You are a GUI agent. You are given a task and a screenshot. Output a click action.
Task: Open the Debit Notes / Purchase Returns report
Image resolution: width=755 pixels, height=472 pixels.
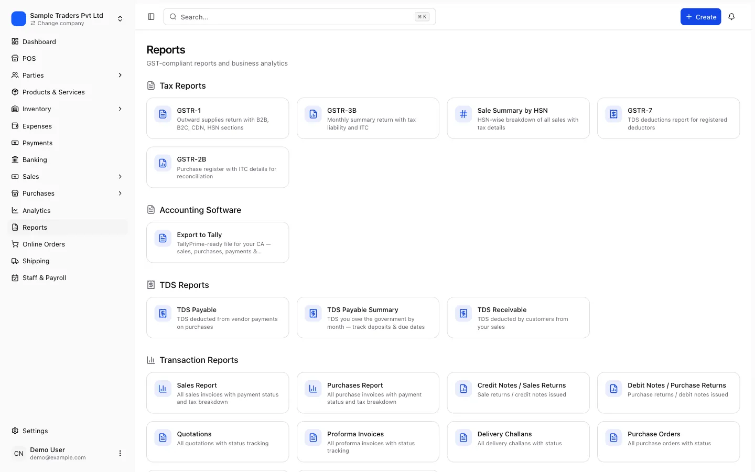pos(668,393)
